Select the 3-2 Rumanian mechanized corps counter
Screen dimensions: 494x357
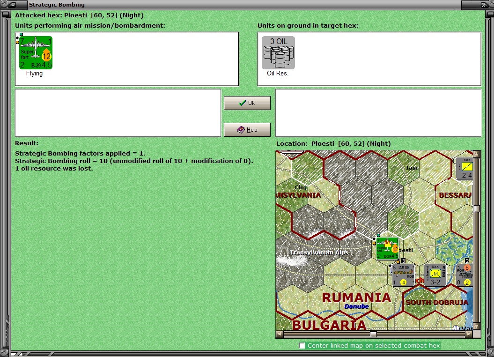click(x=435, y=275)
